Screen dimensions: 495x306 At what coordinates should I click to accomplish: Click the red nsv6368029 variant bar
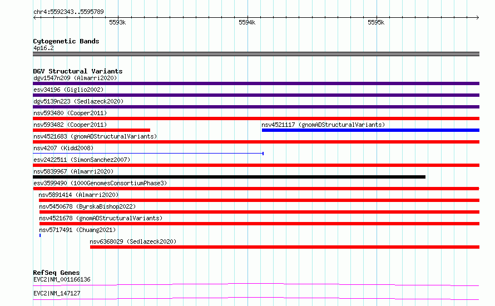tap(285, 247)
